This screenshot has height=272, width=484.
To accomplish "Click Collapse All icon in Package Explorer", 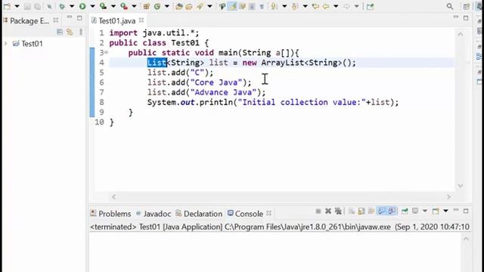I will point(60,32).
